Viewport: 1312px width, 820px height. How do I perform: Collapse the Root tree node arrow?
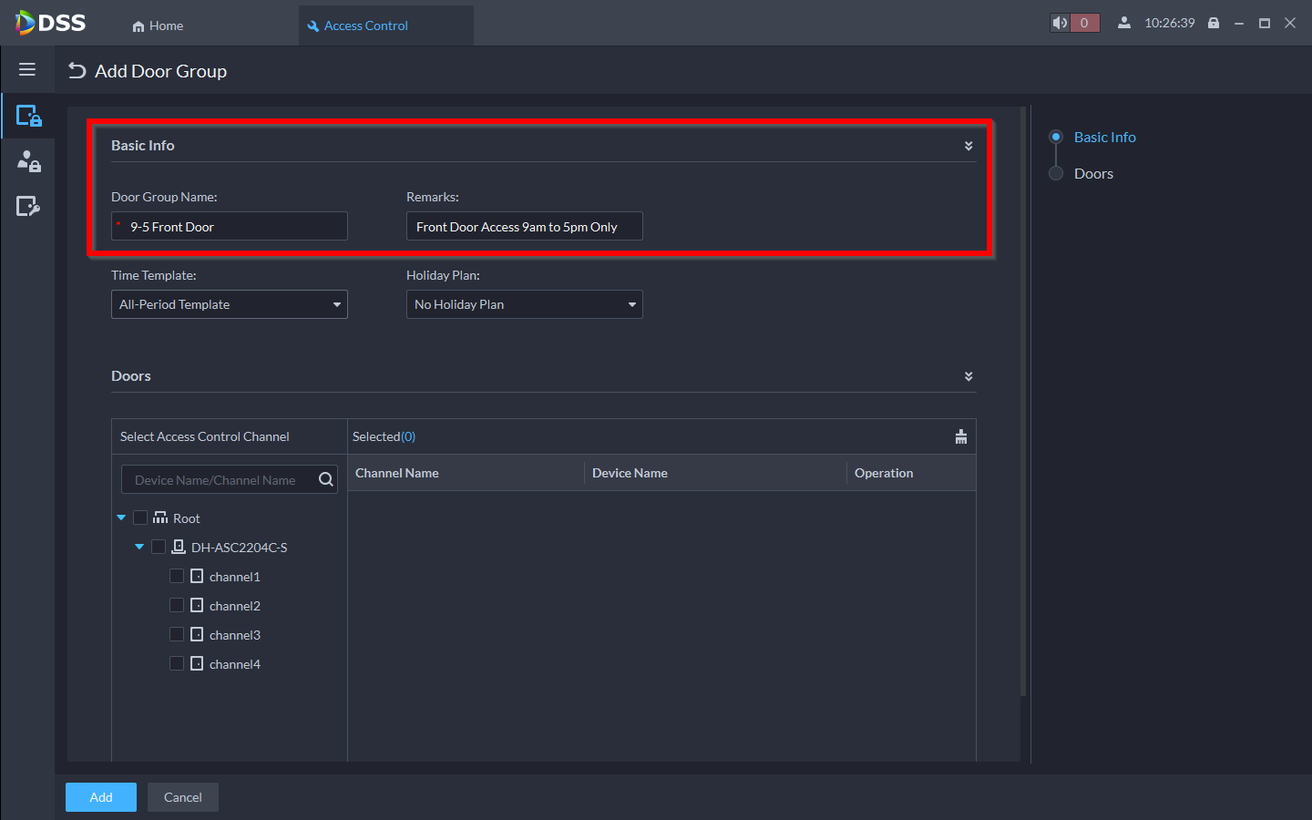(121, 518)
